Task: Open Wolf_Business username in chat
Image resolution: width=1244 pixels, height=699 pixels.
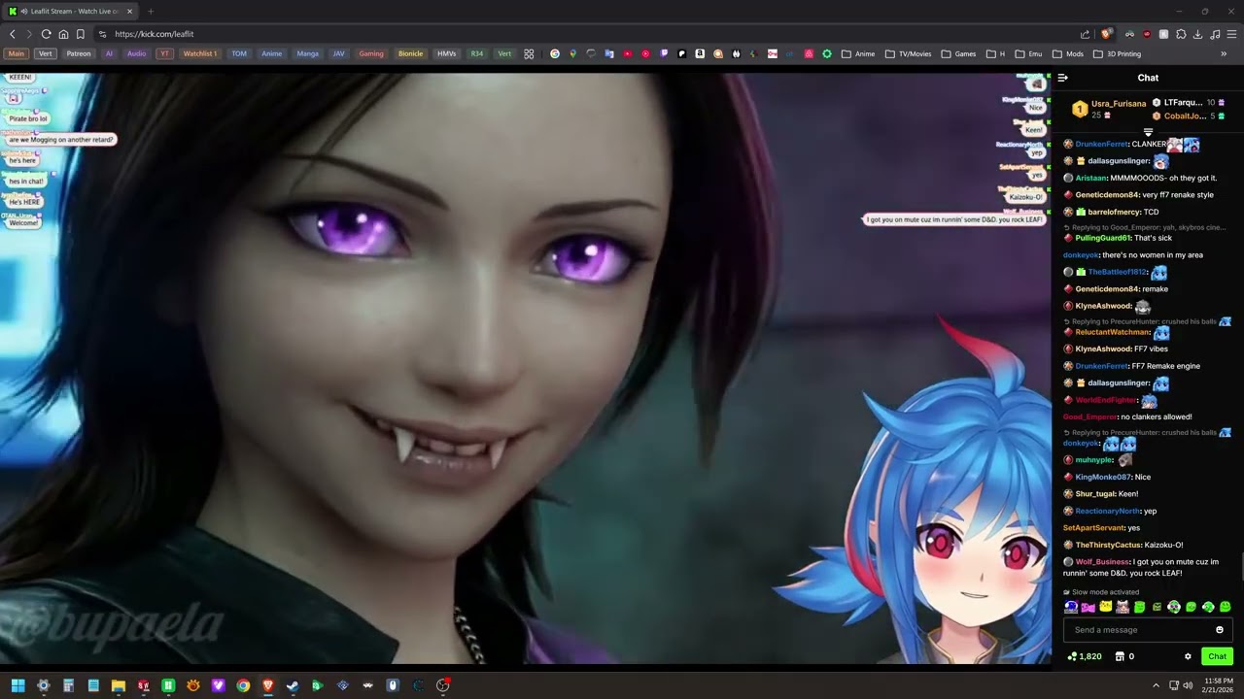Action: click(x=1102, y=562)
